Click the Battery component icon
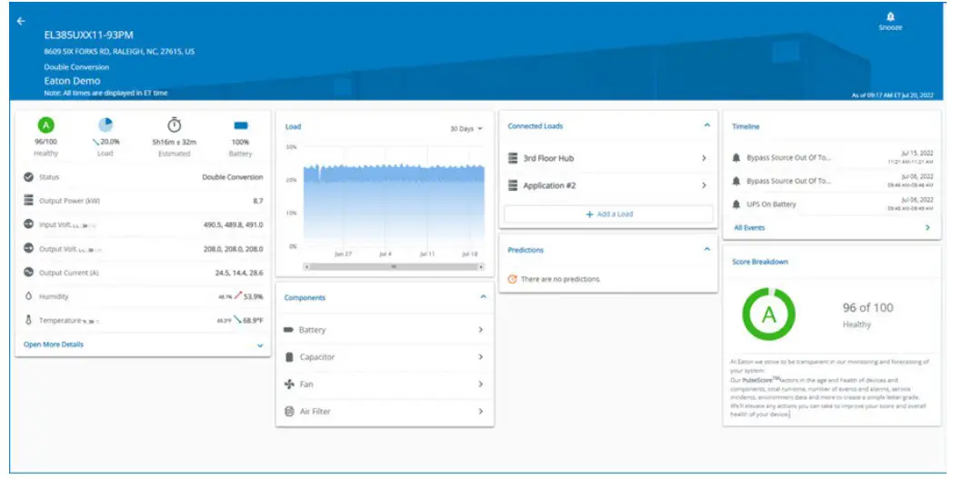The image size is (953, 479). point(288,329)
